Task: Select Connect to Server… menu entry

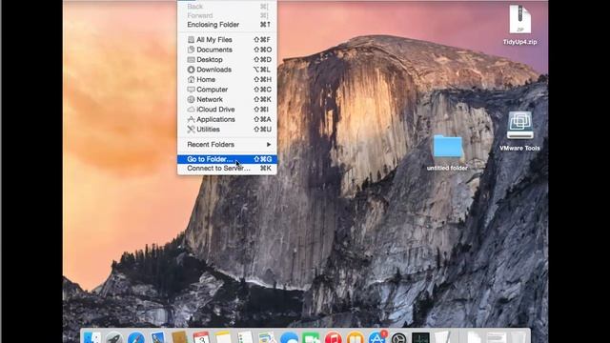Action: point(227,169)
